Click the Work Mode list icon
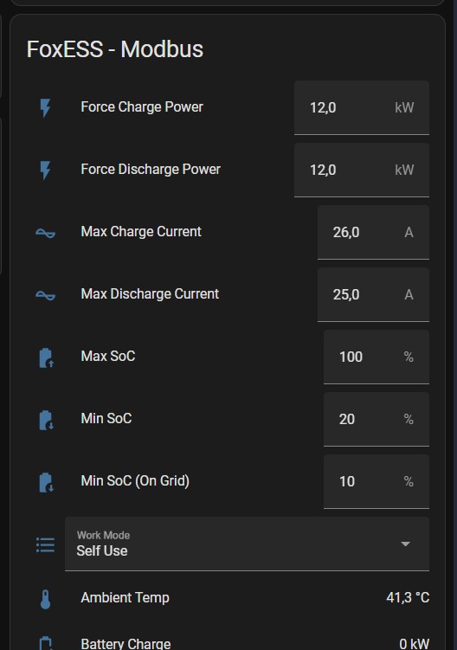This screenshot has width=457, height=650. pyautogui.click(x=45, y=544)
